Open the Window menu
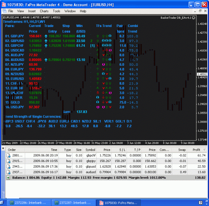The height and width of the screenshot is (206, 209). [x=70, y=11]
